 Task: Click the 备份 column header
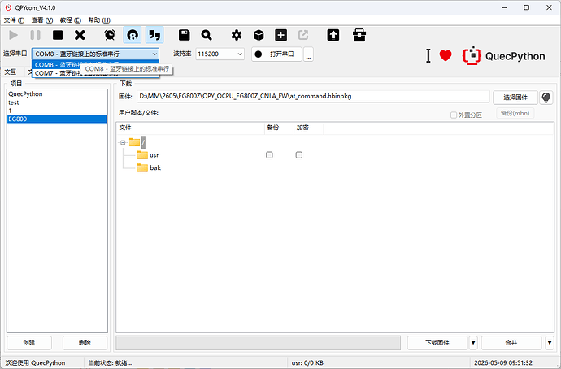(x=279, y=128)
